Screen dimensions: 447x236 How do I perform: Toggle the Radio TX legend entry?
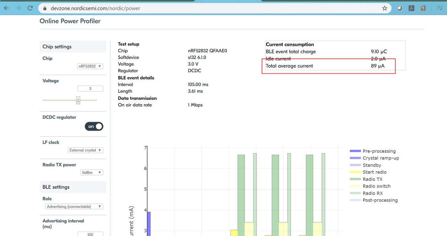372,179
